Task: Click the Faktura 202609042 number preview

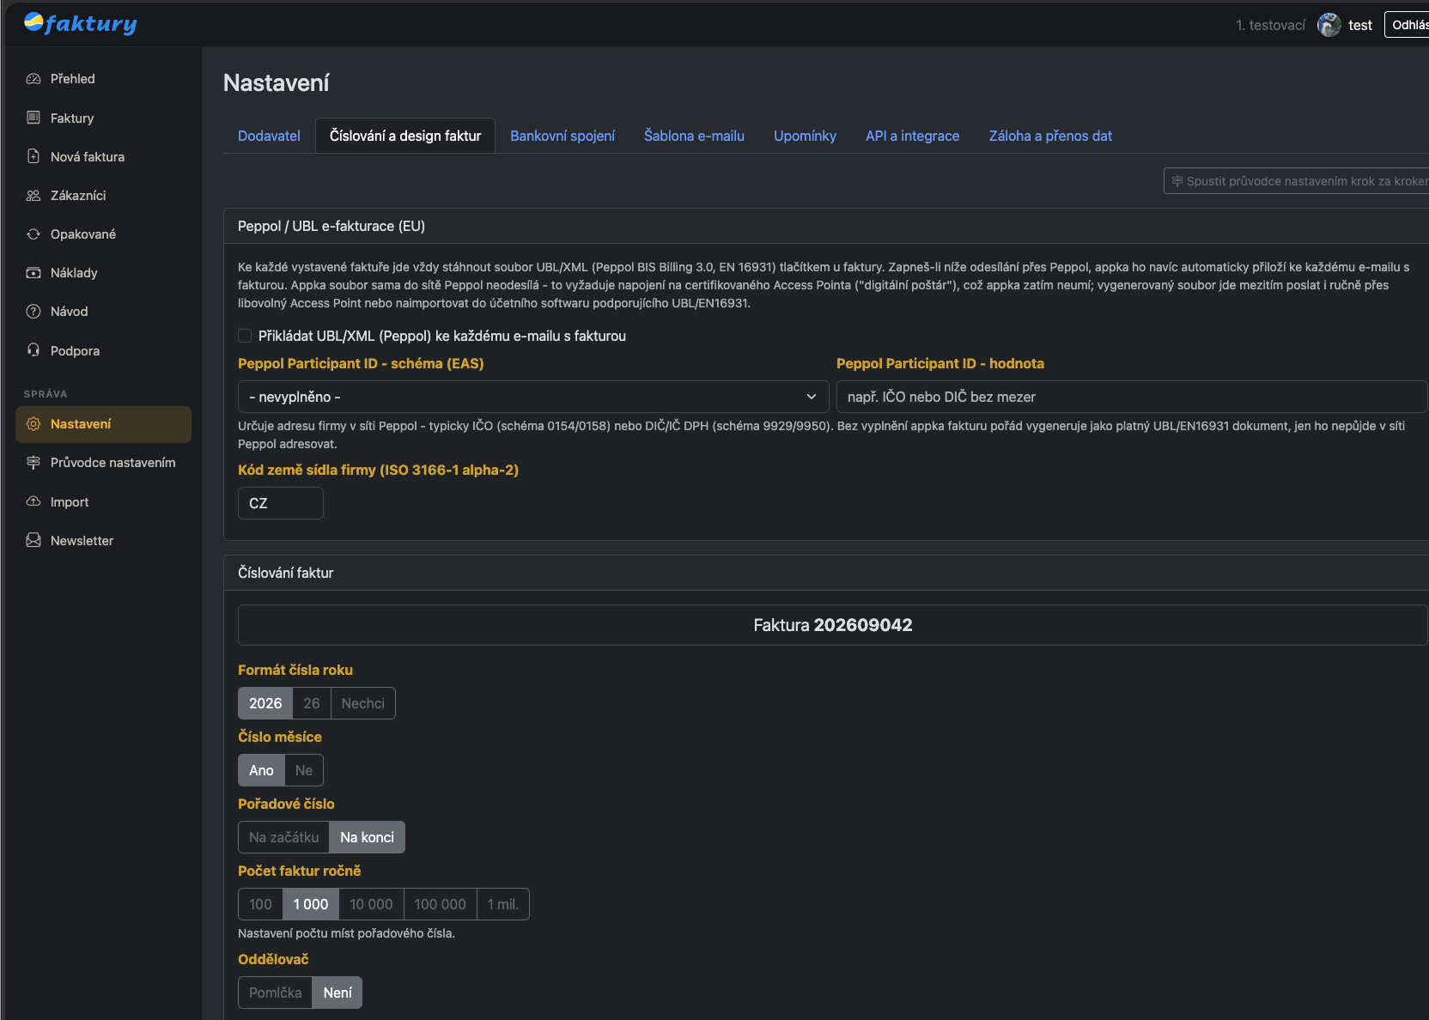Action: [x=832, y=625]
